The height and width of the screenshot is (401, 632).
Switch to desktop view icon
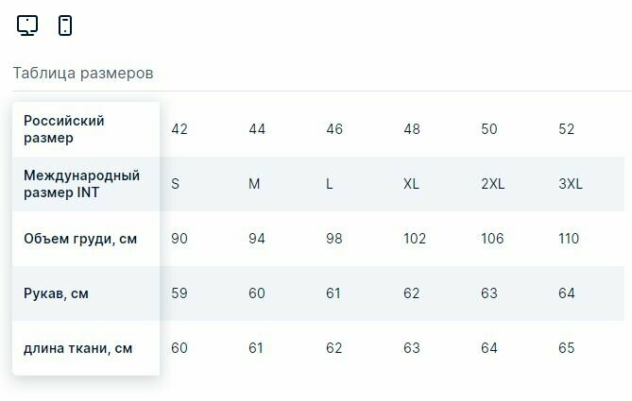pos(27,25)
